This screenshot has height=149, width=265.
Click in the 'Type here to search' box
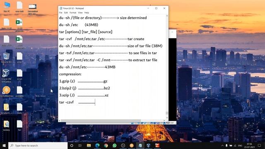click(38, 145)
